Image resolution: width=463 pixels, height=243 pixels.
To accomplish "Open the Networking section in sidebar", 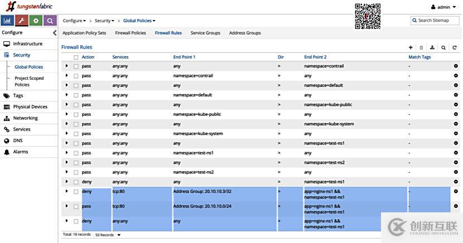I will click(x=25, y=118).
